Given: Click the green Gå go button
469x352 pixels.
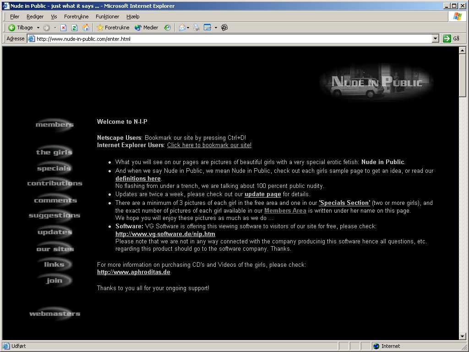Looking at the screenshot, I should [x=451, y=38].
